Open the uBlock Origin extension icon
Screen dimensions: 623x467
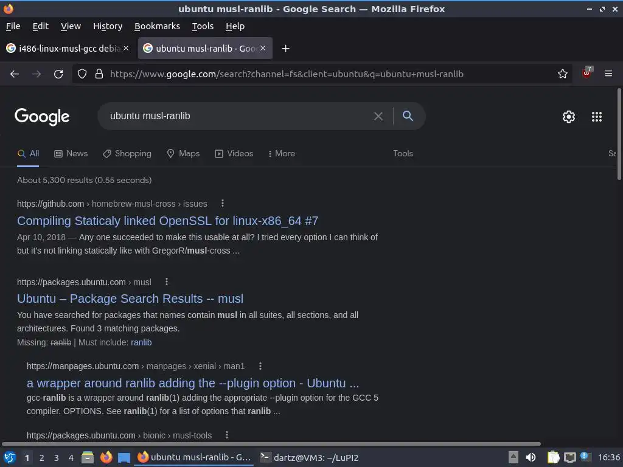(587, 73)
